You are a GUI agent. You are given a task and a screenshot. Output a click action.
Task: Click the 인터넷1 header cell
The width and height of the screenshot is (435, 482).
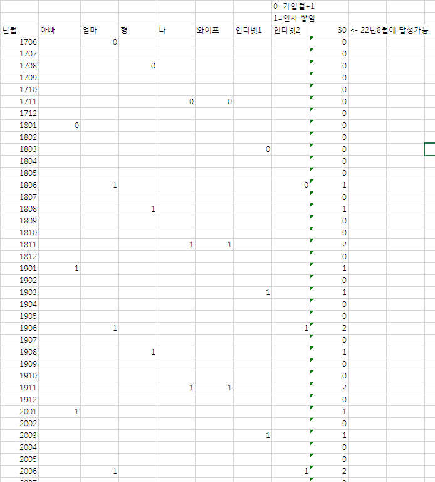pyautogui.click(x=252, y=30)
